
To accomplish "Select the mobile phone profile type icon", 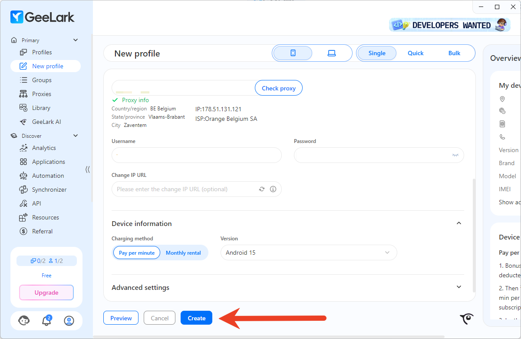I will click(293, 53).
